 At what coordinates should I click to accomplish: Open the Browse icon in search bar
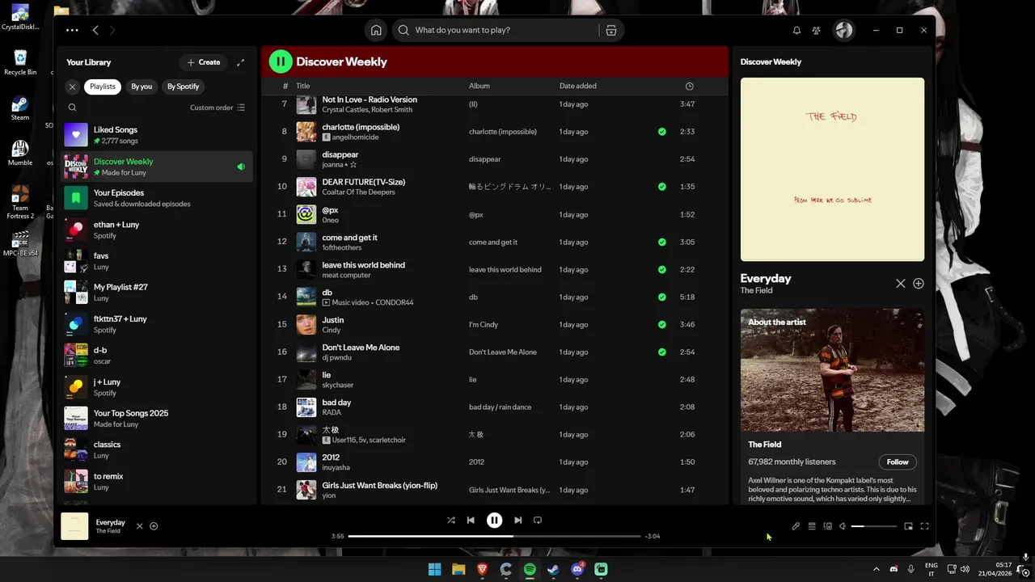[611, 30]
